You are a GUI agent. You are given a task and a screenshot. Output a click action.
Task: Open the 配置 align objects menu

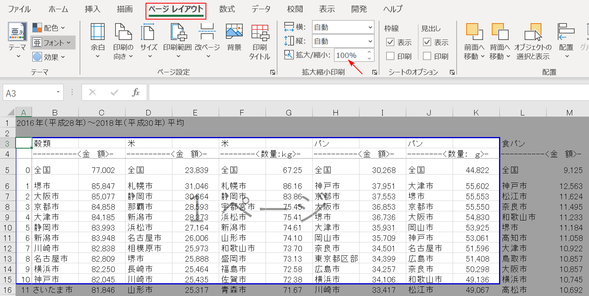click(x=566, y=42)
